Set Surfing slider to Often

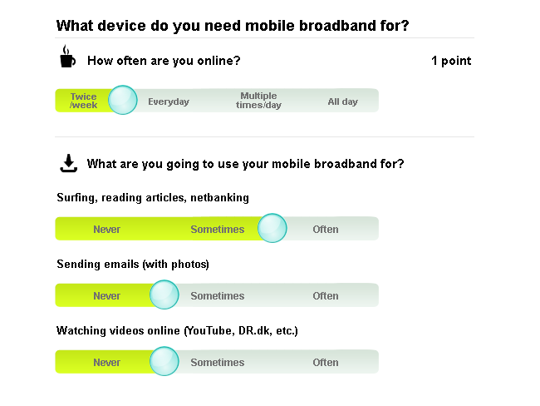pos(326,229)
